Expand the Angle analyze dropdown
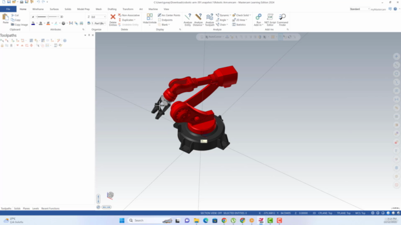The height and width of the screenshot is (225, 401). (x=222, y=20)
